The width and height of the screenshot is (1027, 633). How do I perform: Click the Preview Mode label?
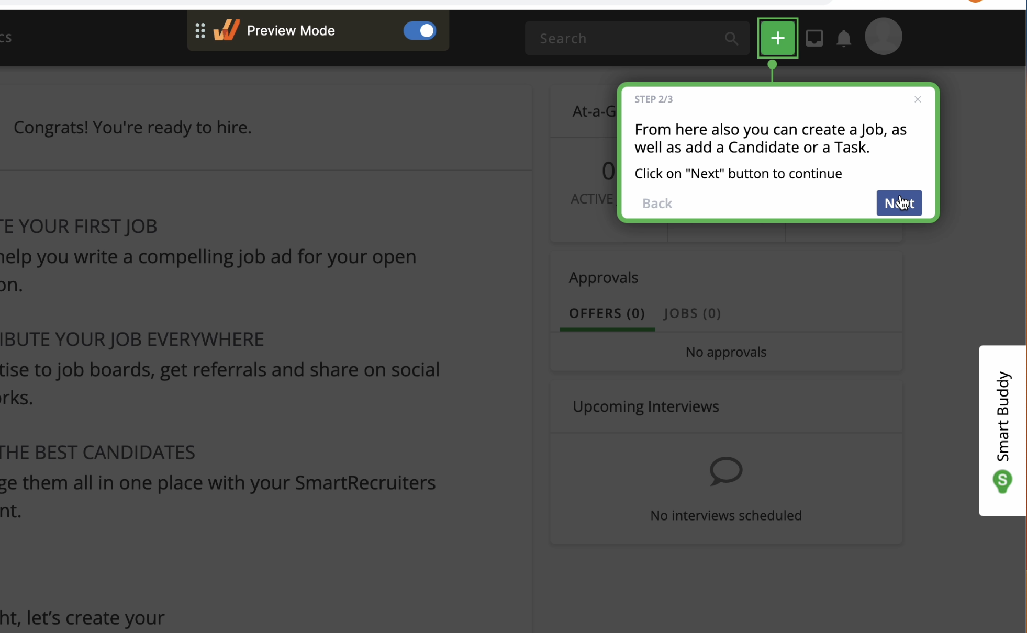tap(291, 31)
